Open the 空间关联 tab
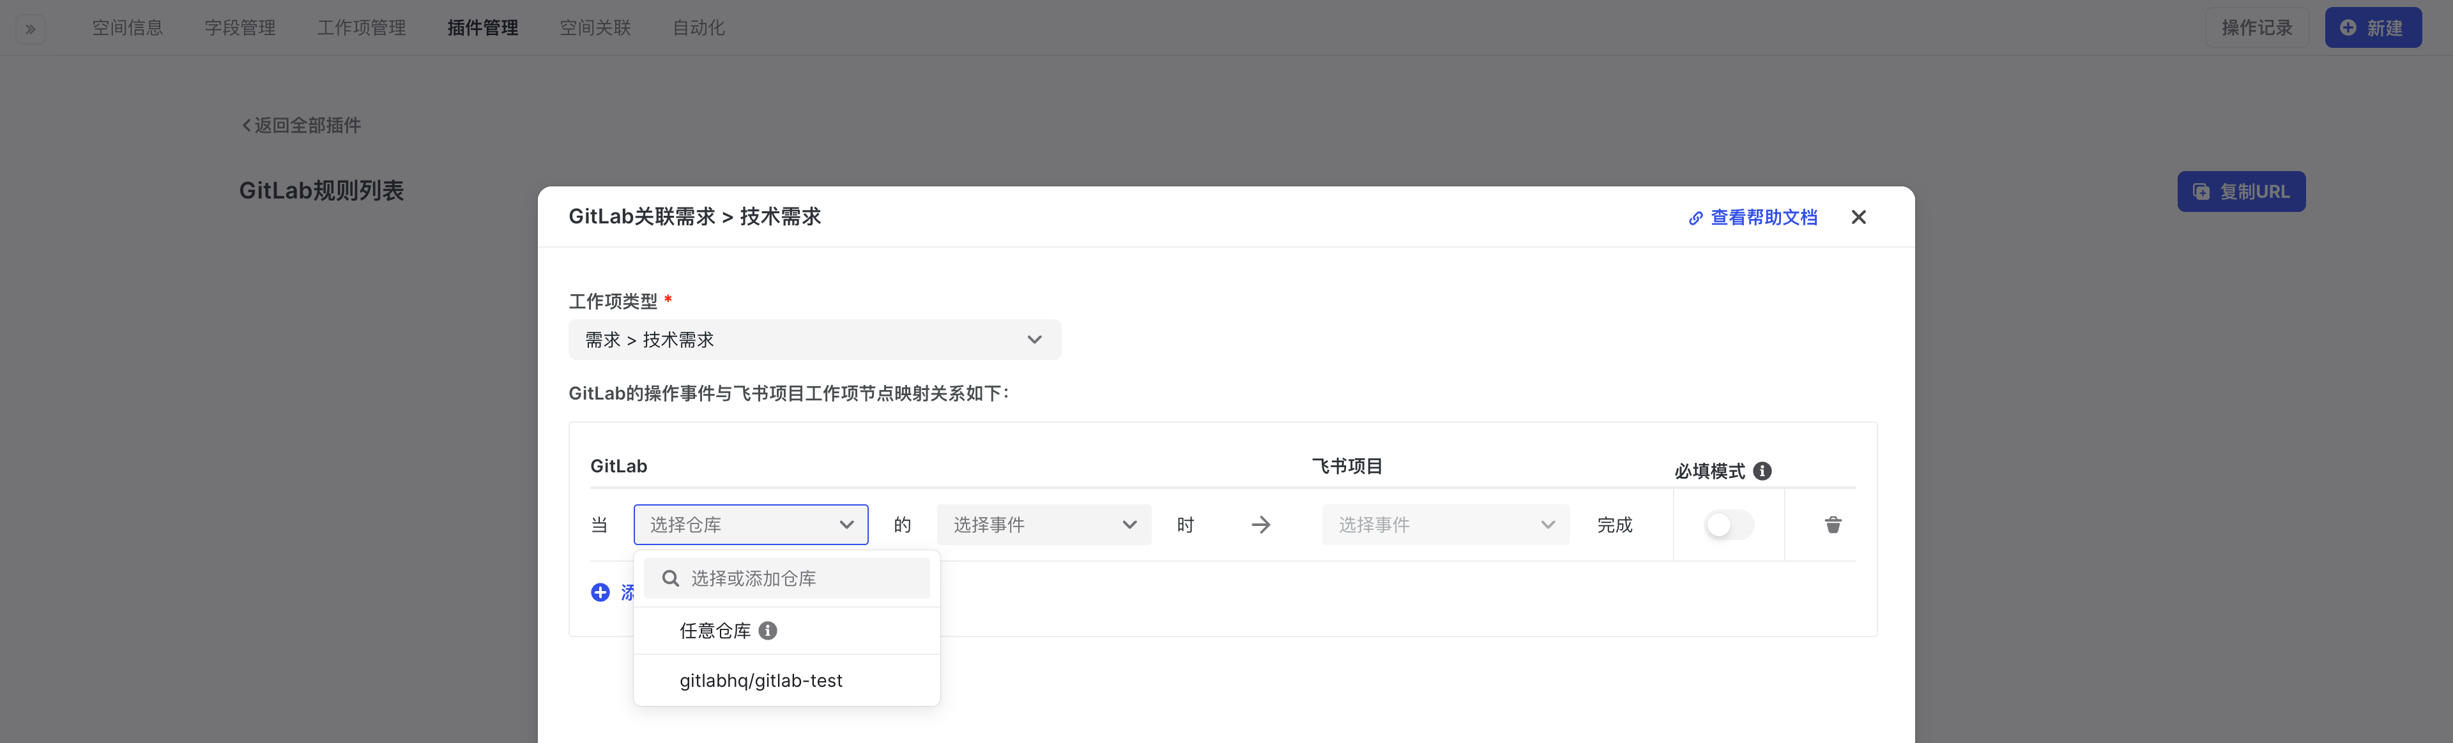This screenshot has width=2453, height=743. pyautogui.click(x=595, y=27)
